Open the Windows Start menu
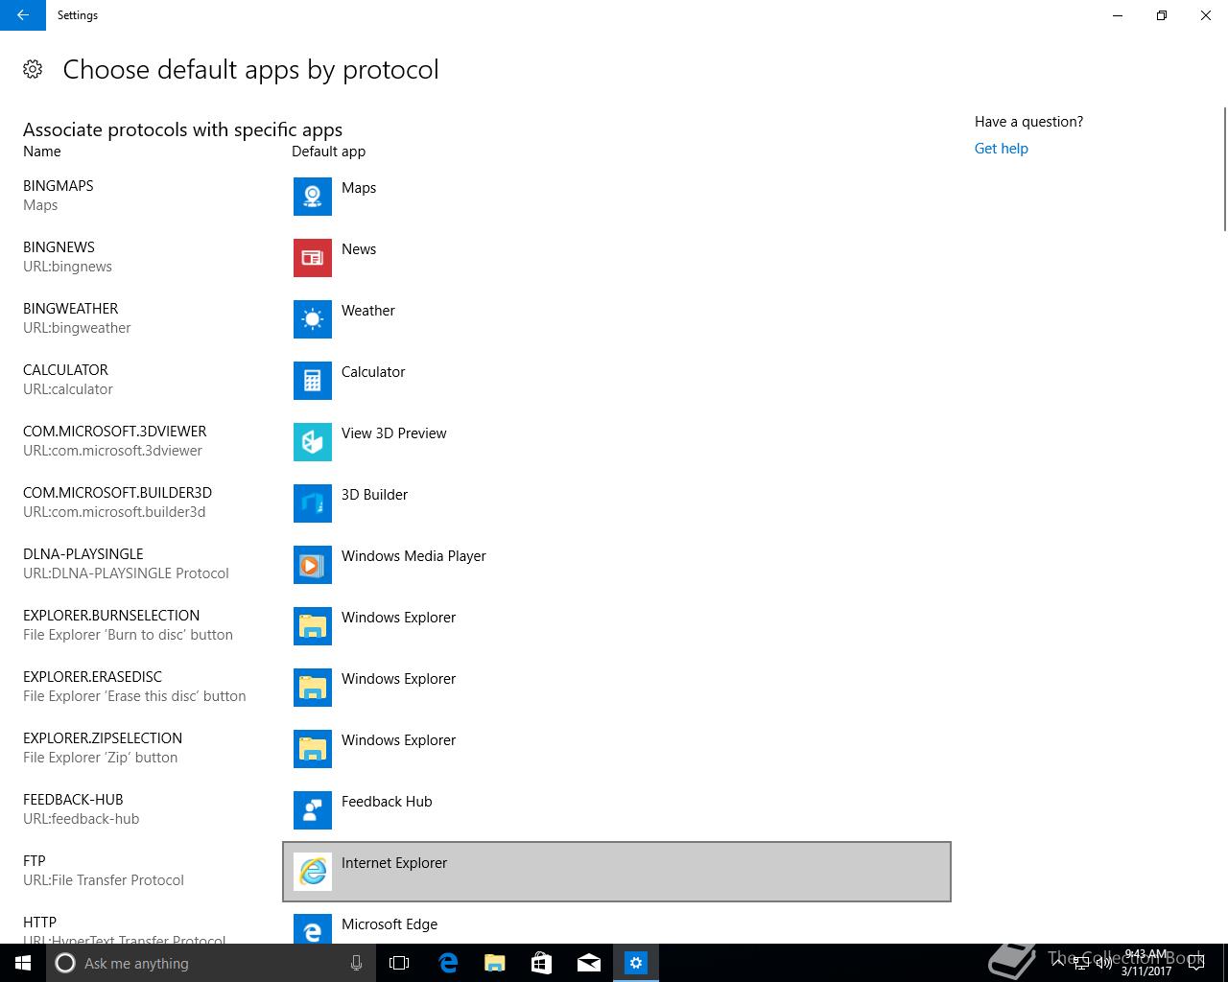The height and width of the screenshot is (982, 1228). coord(23,963)
